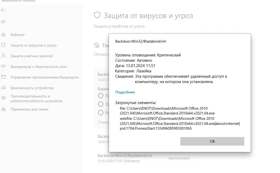Screen dimensions: 280x173
Task: Click the firewall network antenna icon
Action: (3, 67)
